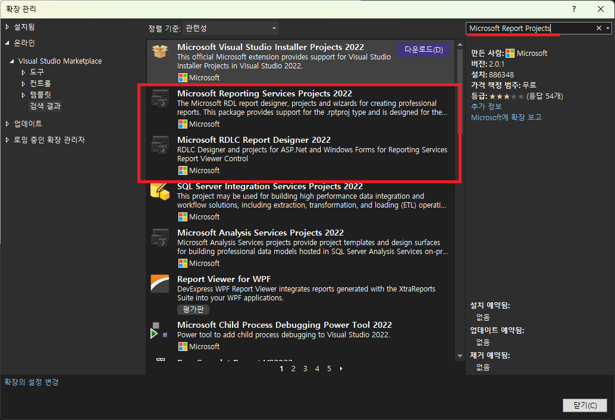Expand the 도구 node
The height and width of the screenshot is (420, 615).
[23, 72]
